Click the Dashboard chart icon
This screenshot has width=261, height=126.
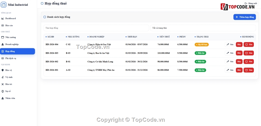point(2,18)
